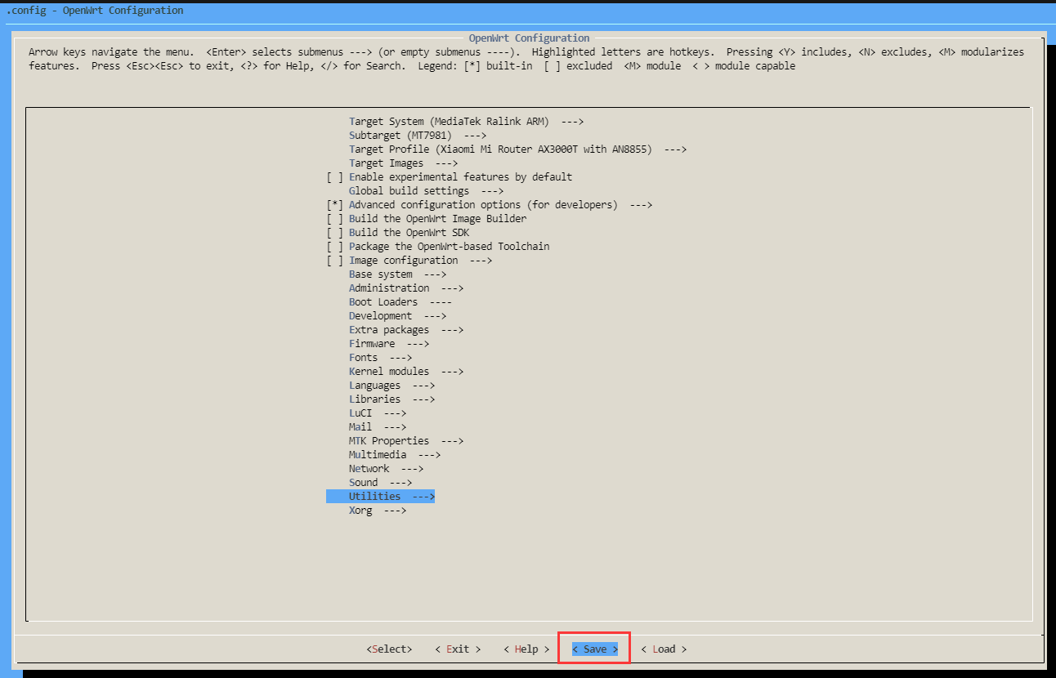The height and width of the screenshot is (678, 1056).
Task: Expand the Firmware submenu
Action: tap(389, 344)
